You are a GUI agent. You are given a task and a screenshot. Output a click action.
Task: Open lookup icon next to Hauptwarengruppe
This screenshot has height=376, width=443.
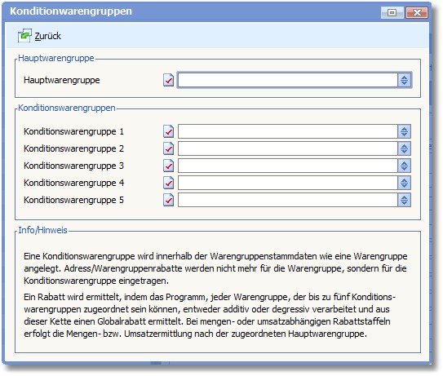point(168,80)
